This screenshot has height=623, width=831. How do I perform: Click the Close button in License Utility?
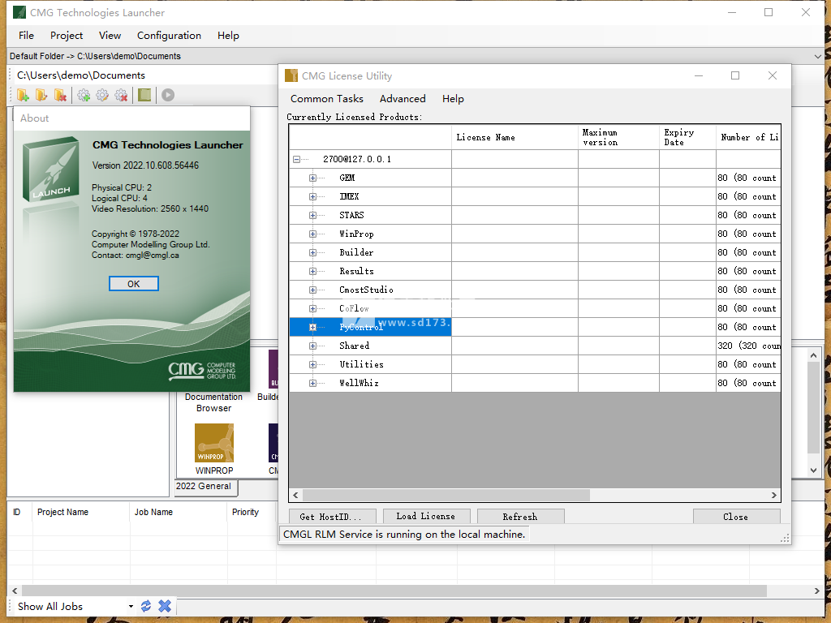(x=736, y=517)
